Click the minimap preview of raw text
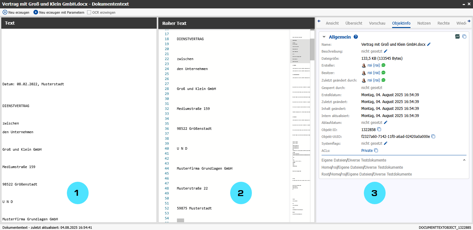The height and width of the screenshot is (230, 473). pos(300,124)
